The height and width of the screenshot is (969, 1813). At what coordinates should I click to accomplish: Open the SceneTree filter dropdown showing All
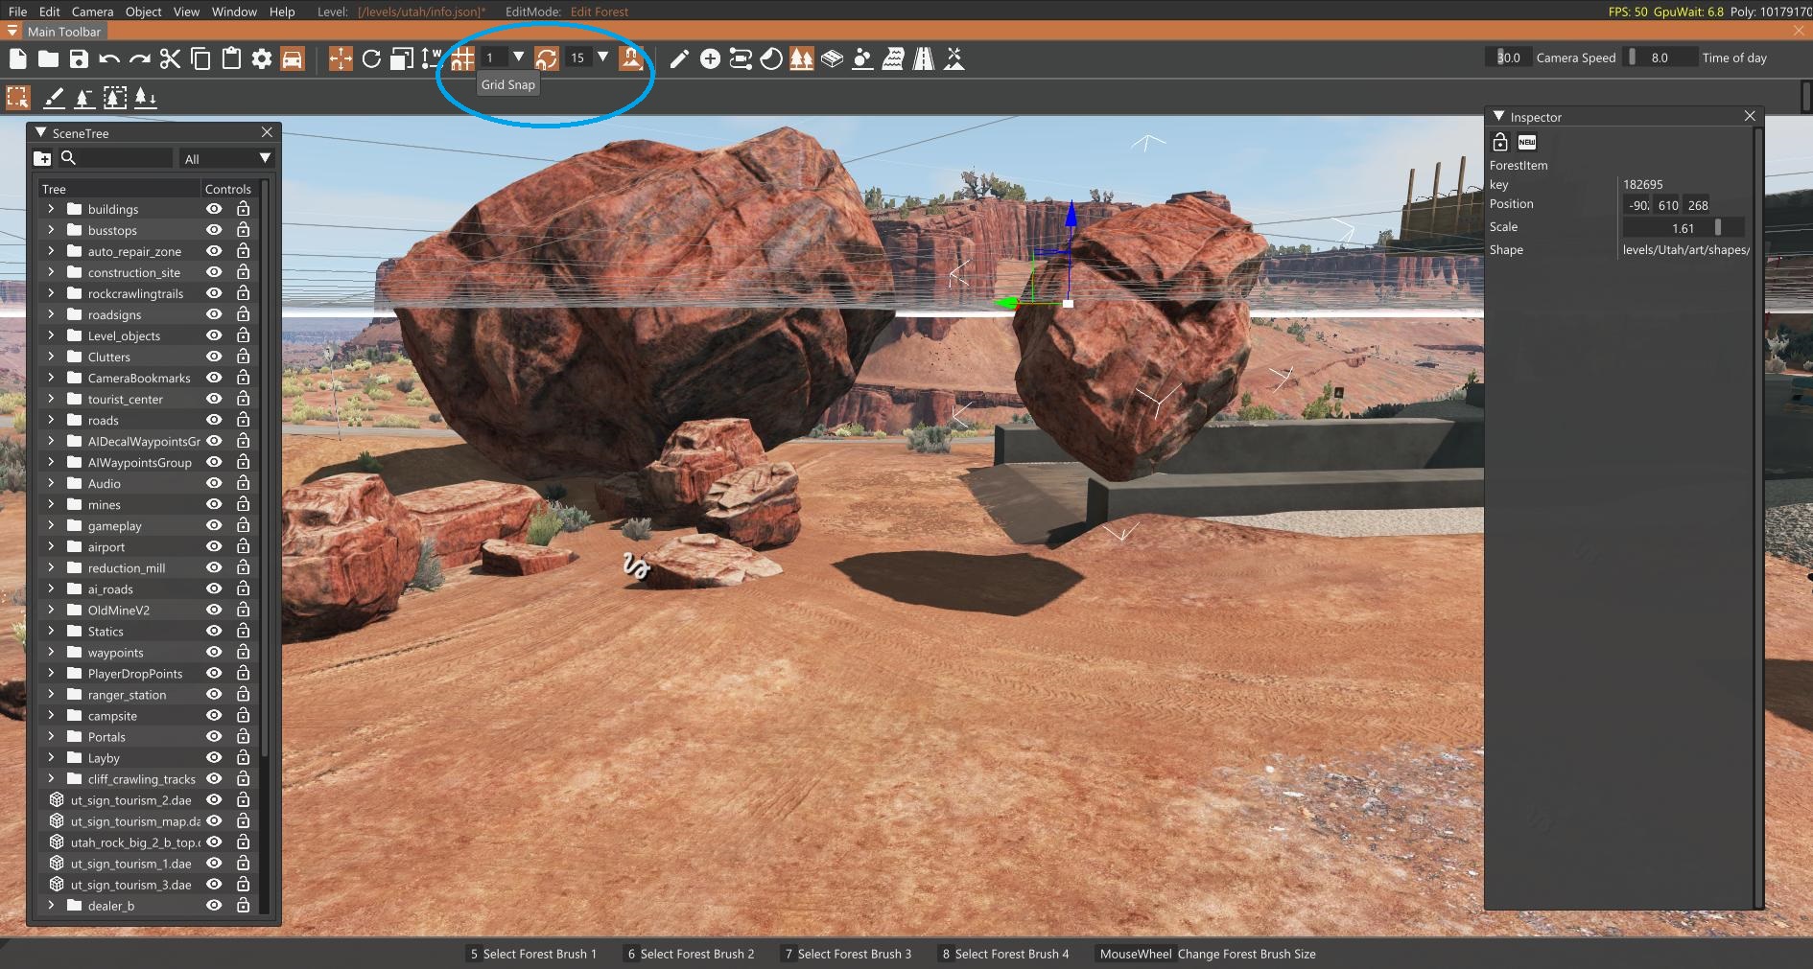(x=227, y=158)
